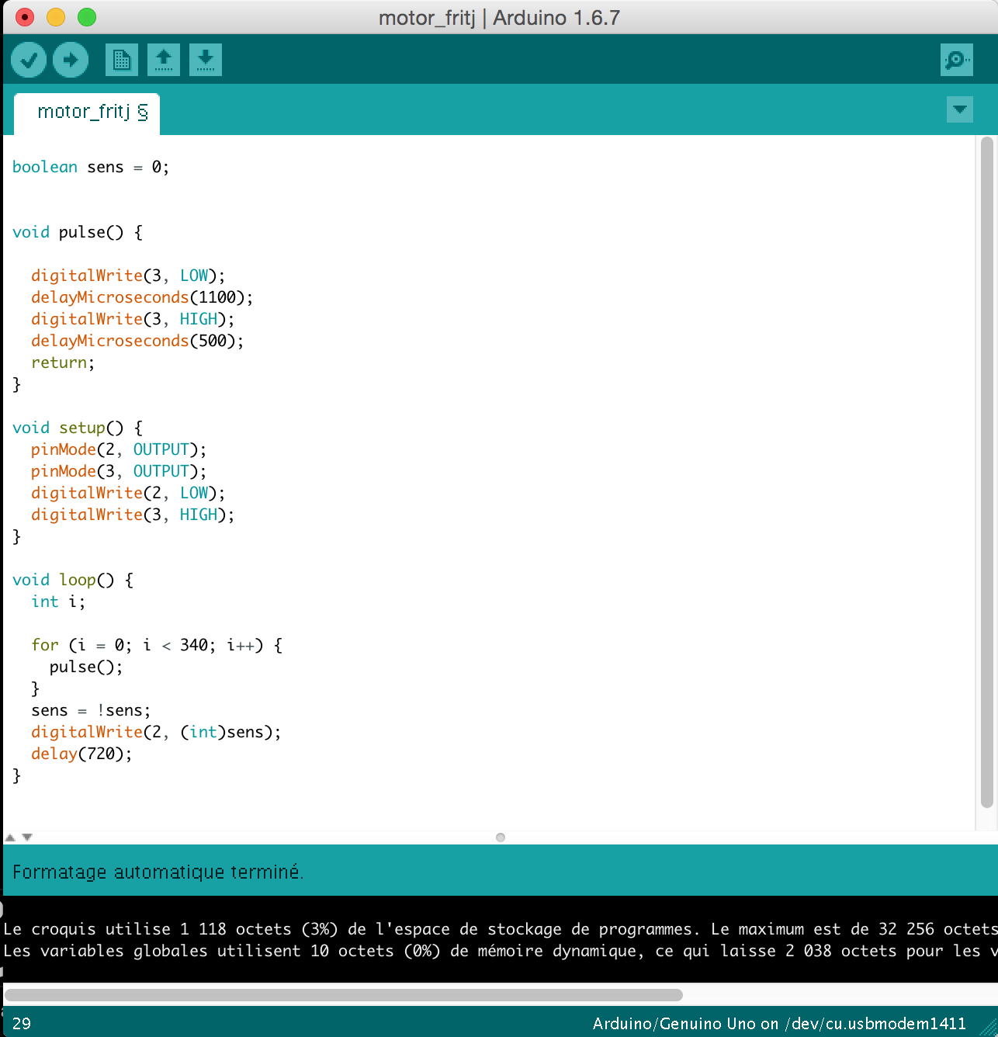
Task: Click the 'void loop() {' line
Action: 73,580
